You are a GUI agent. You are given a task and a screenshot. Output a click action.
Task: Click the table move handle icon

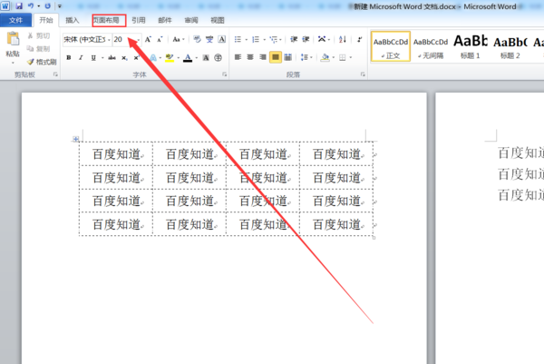click(x=75, y=139)
